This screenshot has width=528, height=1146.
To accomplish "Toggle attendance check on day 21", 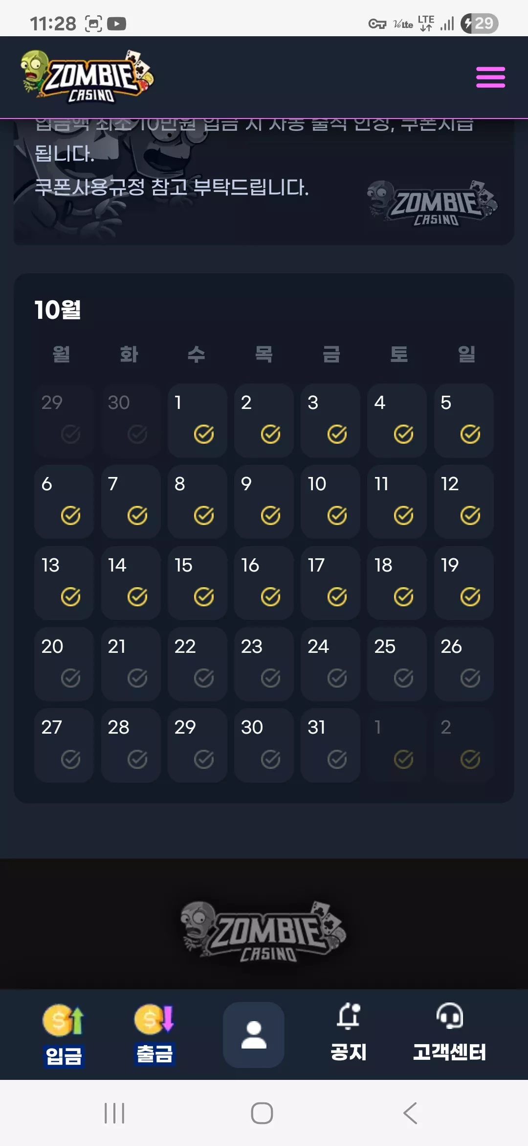I will 137,678.
